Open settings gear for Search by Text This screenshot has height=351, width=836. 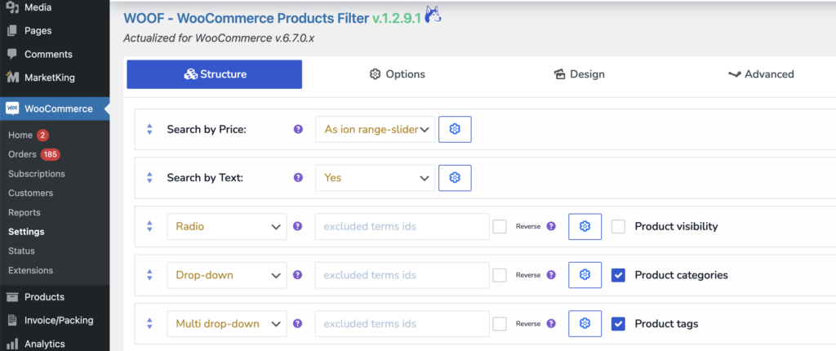(455, 178)
